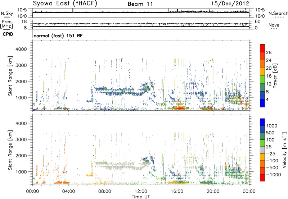Pick the gray ±25 segment of Velocity bar
Screen dimensions: 288x199
[x=262, y=150]
